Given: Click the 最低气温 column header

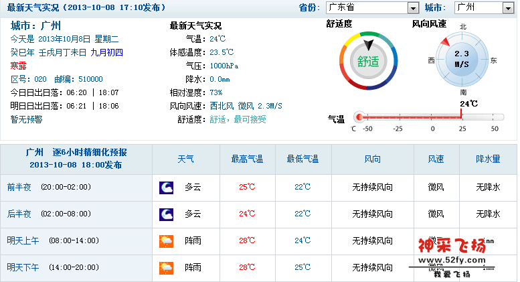Looking at the screenshot, I should [x=302, y=159].
